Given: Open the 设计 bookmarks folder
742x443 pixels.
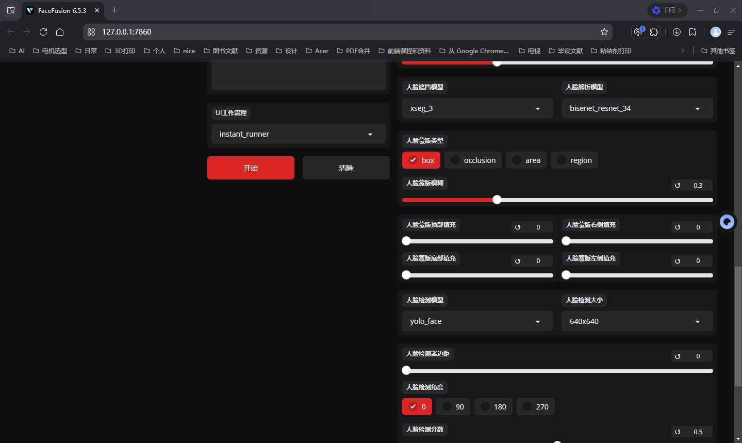Looking at the screenshot, I should [287, 51].
